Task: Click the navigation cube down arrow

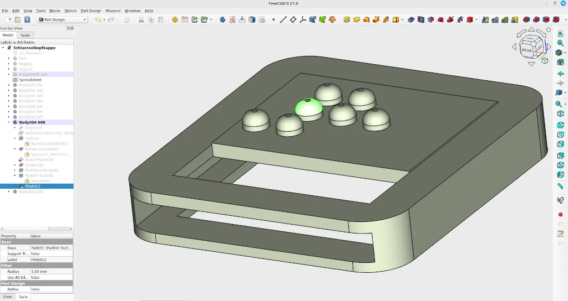Action: coord(531,64)
